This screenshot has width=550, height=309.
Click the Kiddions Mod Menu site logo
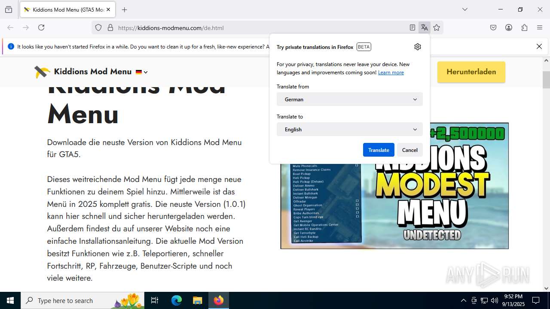43,72
